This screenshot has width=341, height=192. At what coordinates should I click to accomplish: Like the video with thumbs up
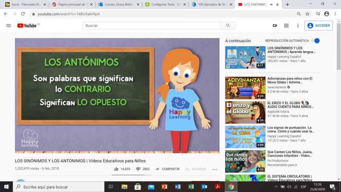(116, 169)
